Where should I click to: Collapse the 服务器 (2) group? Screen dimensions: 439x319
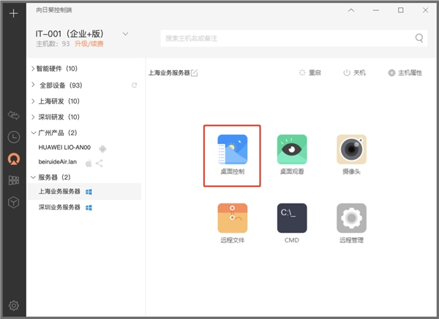(34, 177)
